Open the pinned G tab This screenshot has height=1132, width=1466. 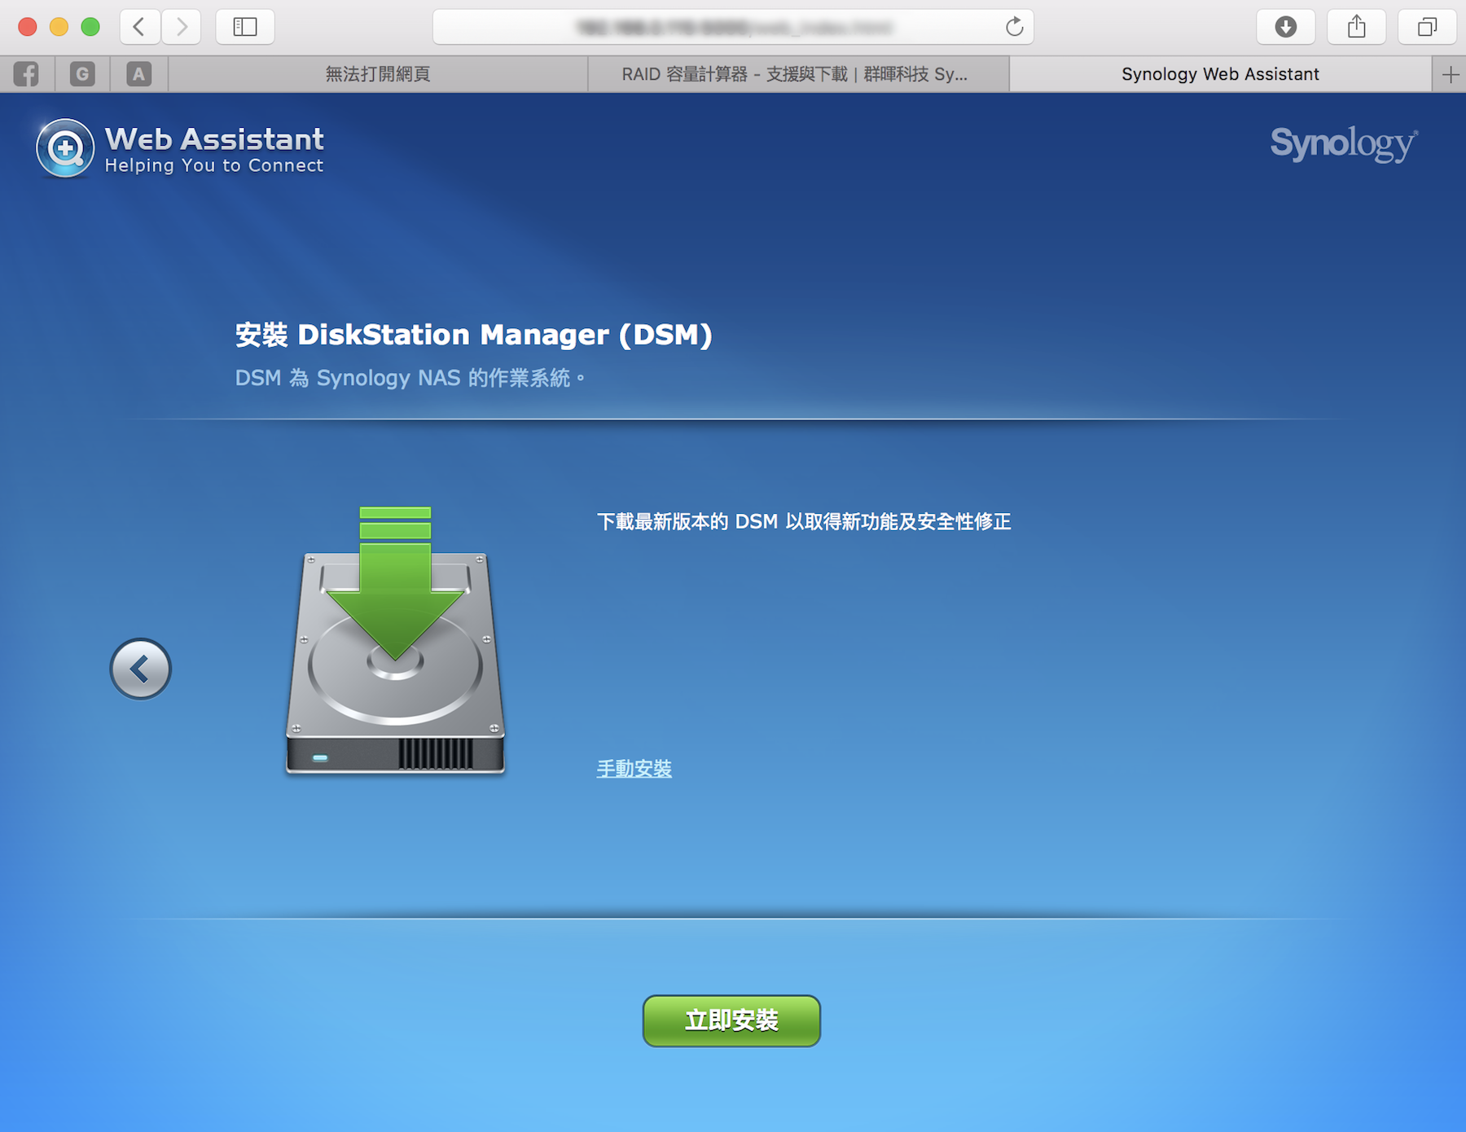click(82, 74)
